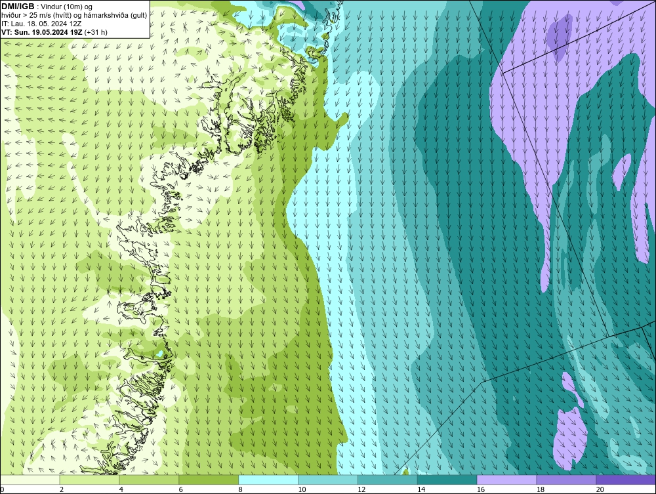Click the 'hviður > 25 m/s (hvítt)' description line
656x494 pixels.
(x=74, y=16)
